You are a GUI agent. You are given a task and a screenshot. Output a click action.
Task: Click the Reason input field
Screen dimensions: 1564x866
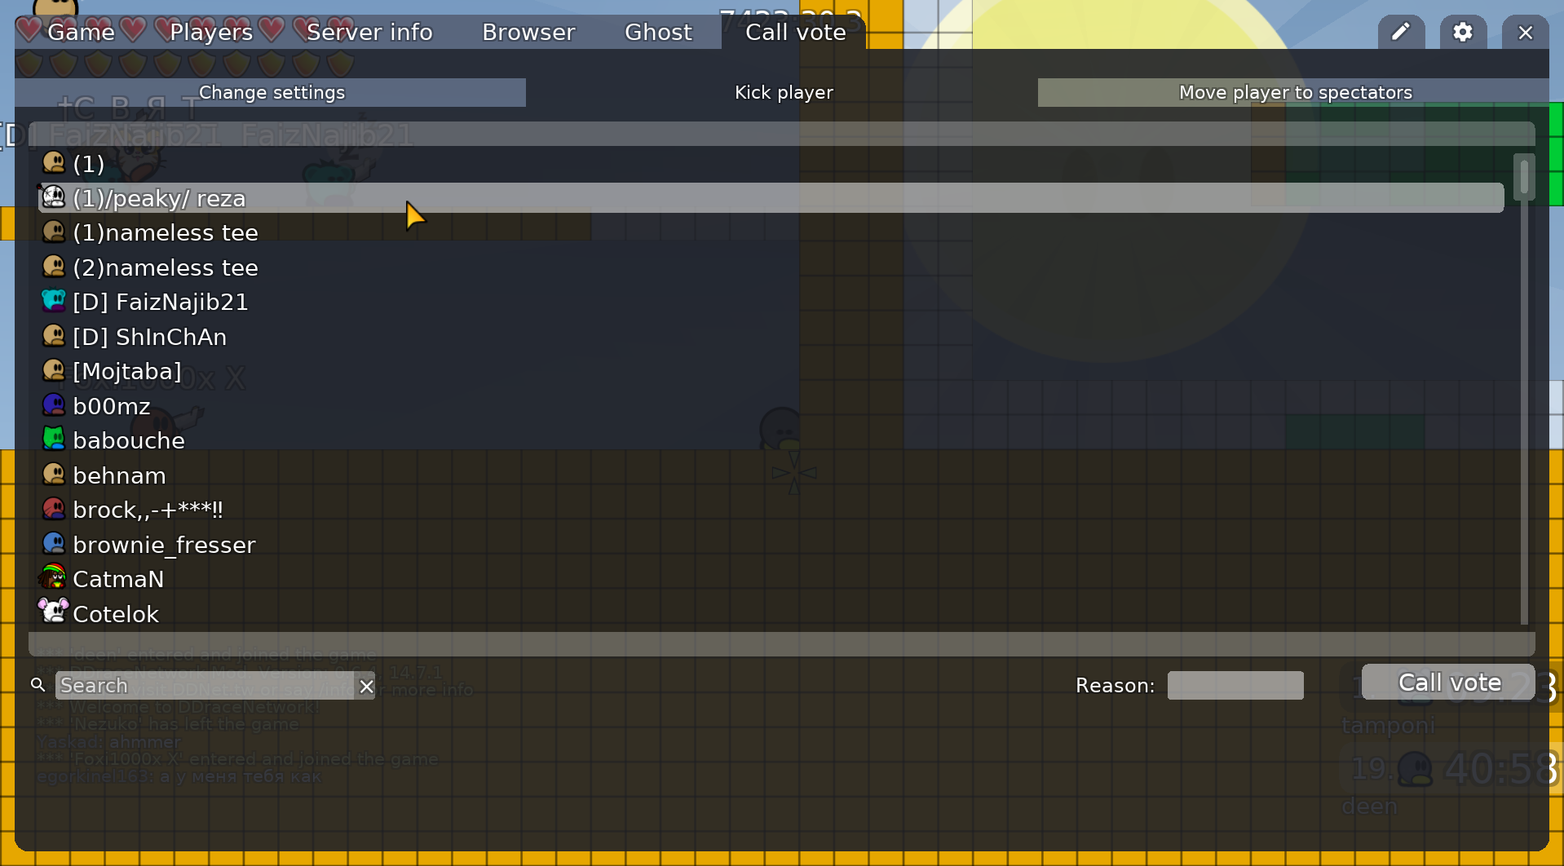click(x=1235, y=686)
